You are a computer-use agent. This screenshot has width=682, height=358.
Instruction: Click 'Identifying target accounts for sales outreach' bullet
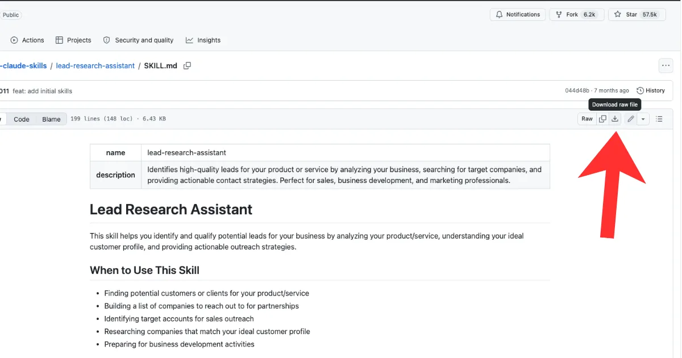point(179,319)
